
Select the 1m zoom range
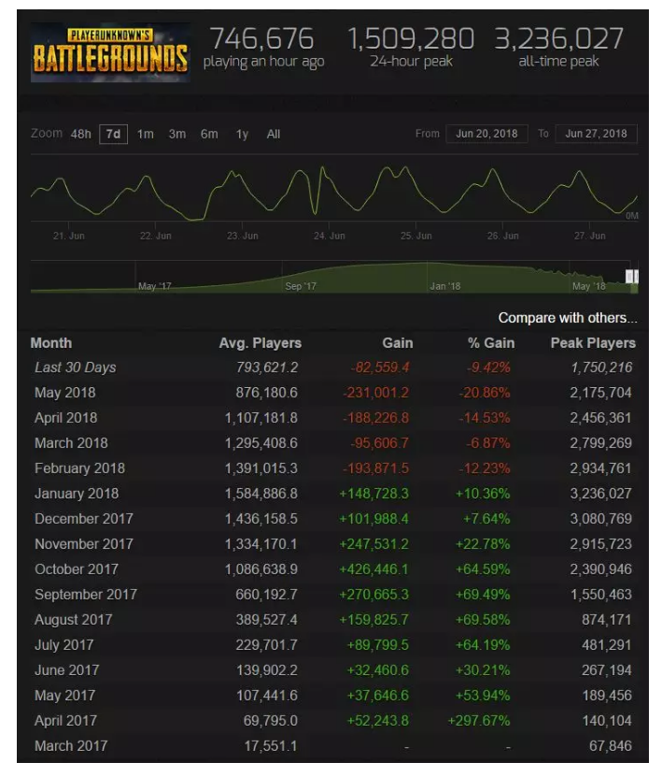pyautogui.click(x=146, y=135)
